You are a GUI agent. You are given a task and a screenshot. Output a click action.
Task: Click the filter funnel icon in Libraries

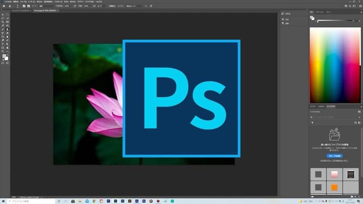(x=312, y=123)
